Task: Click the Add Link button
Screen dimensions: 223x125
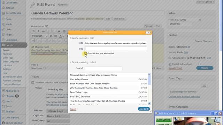Action: click(x=144, y=109)
